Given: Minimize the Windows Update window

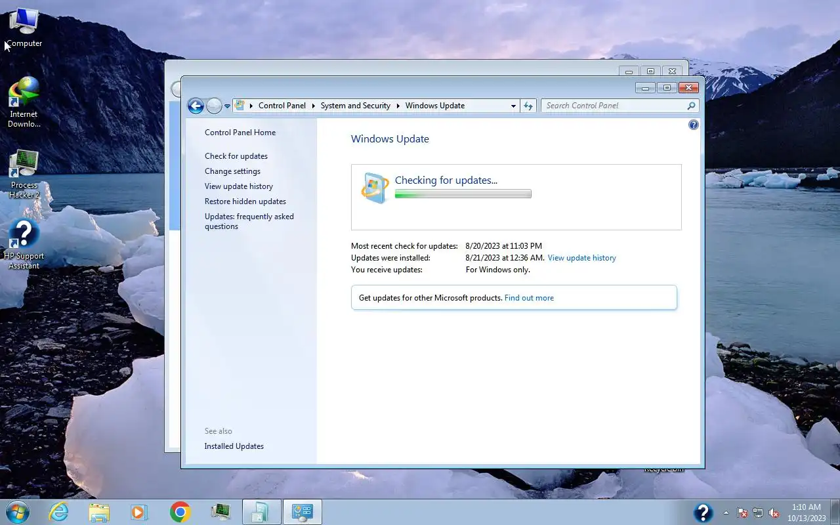Looking at the screenshot, I should [645, 87].
